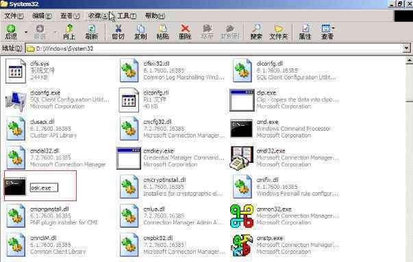
Task: Select the cmd.exe file icon
Action: 241,129
